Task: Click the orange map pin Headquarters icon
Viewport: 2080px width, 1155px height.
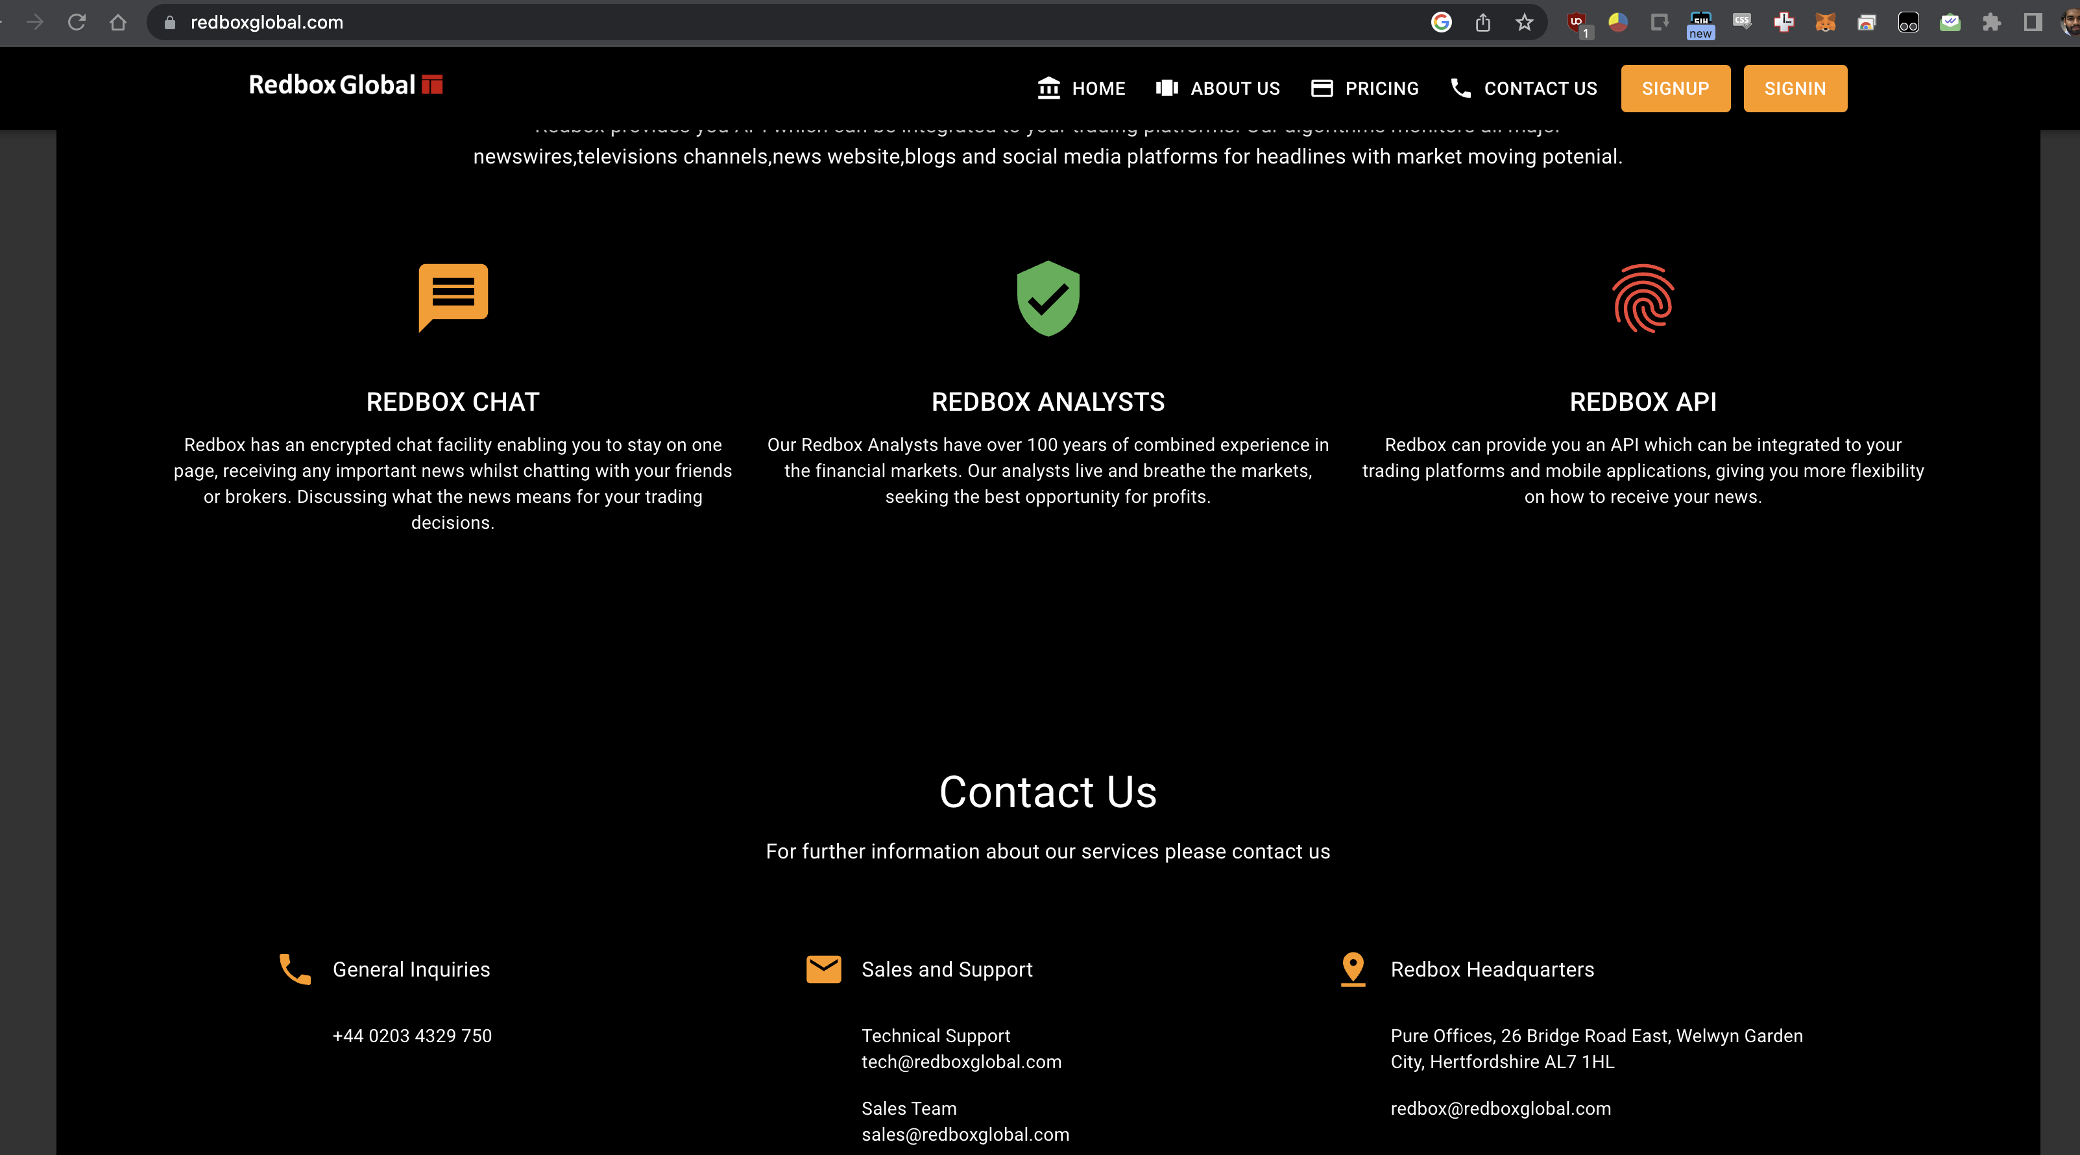Action: (1353, 969)
